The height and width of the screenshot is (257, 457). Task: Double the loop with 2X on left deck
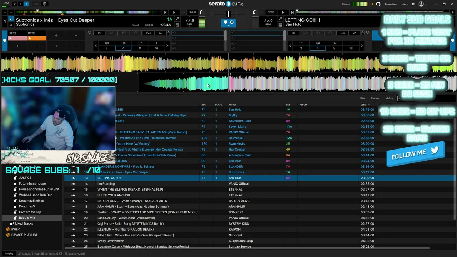click(x=160, y=33)
